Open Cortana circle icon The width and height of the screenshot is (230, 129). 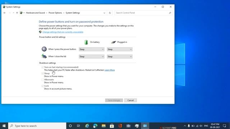point(70,126)
